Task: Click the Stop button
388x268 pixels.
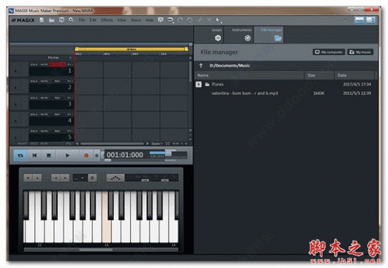Action: 48,155
